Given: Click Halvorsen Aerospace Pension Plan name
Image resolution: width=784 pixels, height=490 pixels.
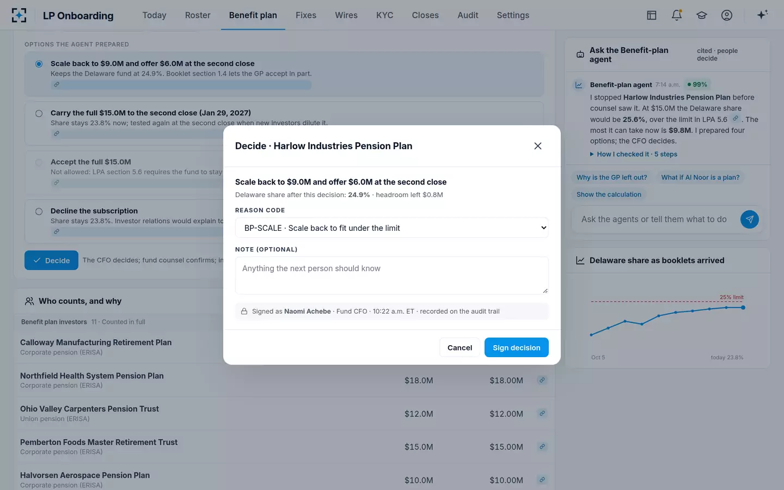Looking at the screenshot, I should coord(85,475).
